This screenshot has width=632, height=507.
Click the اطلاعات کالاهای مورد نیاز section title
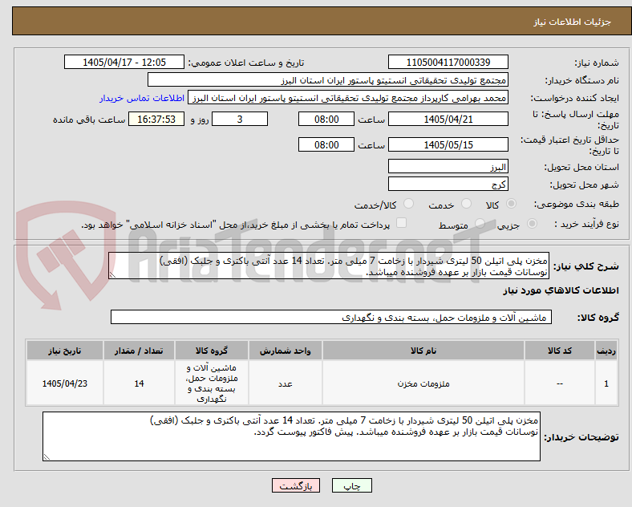561,290
